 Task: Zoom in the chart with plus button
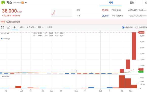[76, 71]
